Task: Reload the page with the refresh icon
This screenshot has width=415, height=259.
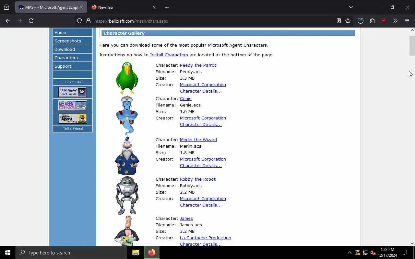Action: point(31,21)
